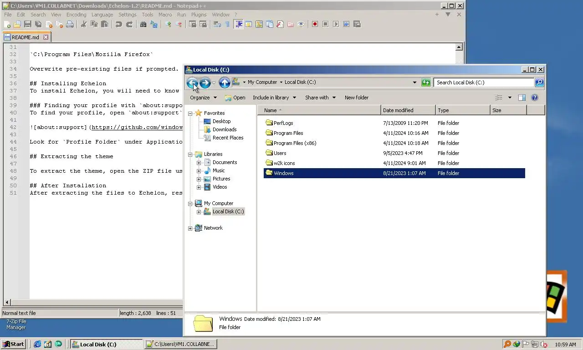Click the Cut scissors icon

(x=83, y=24)
